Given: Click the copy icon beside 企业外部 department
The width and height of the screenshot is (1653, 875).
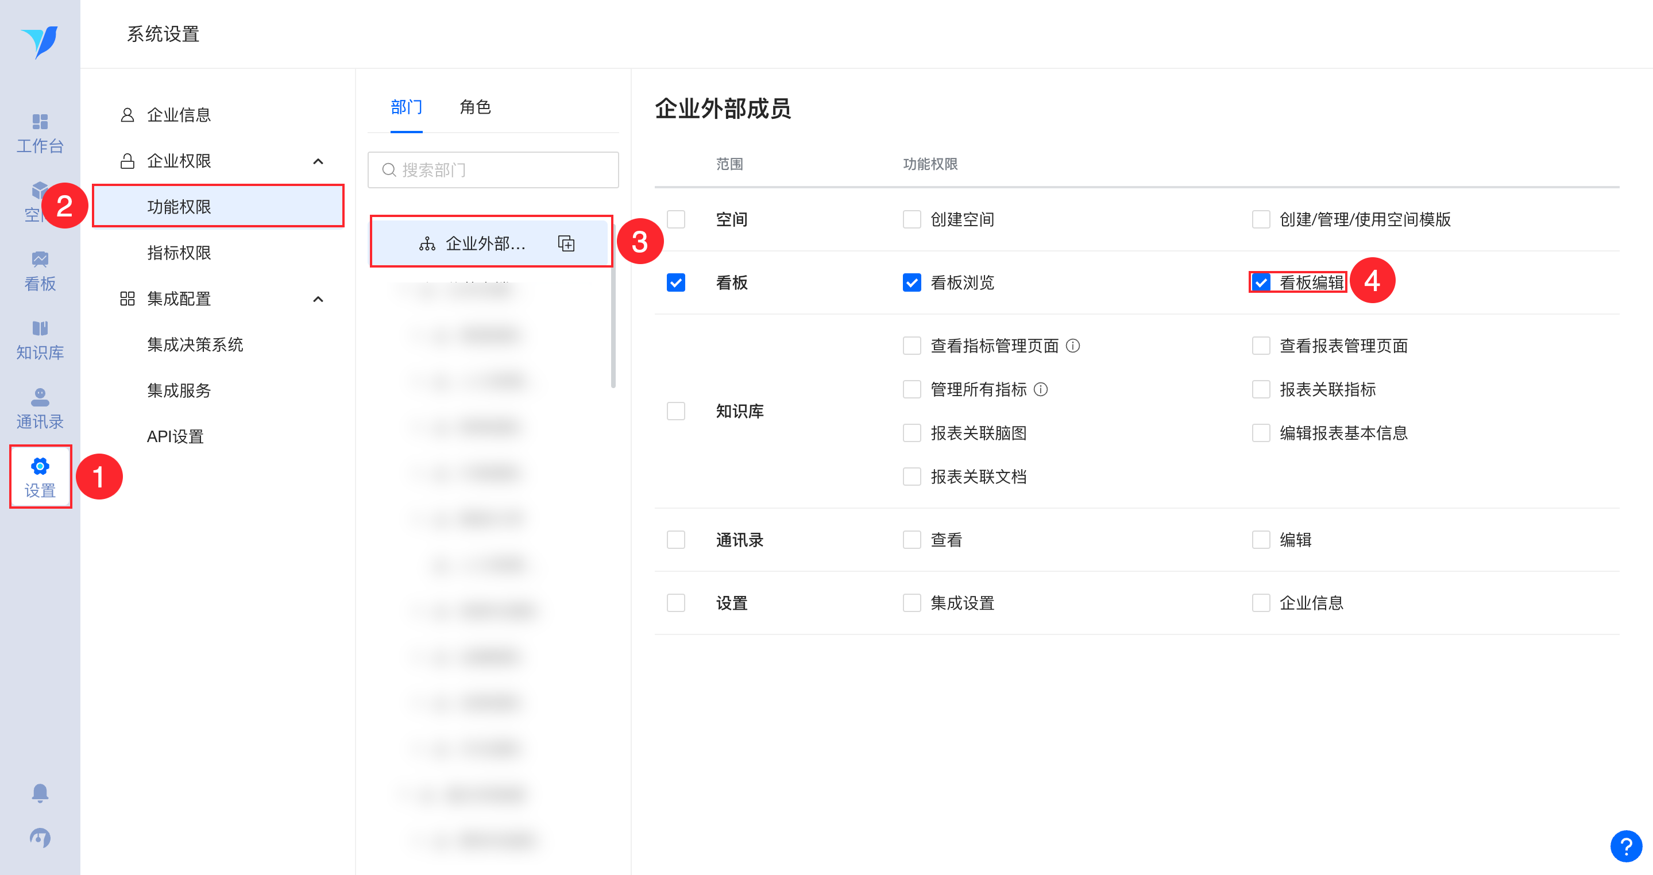Looking at the screenshot, I should point(566,244).
